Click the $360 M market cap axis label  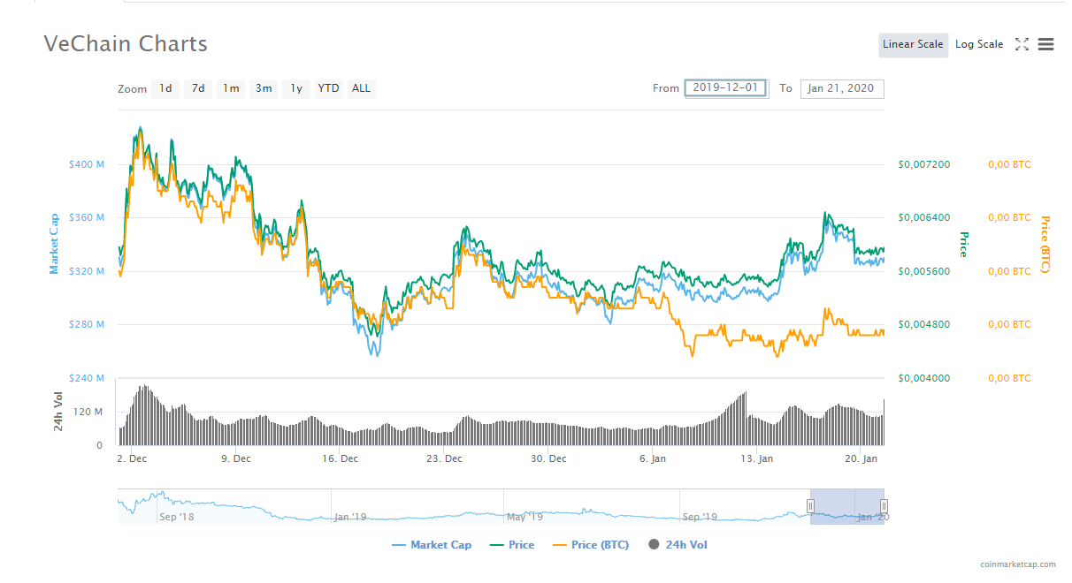click(x=87, y=217)
